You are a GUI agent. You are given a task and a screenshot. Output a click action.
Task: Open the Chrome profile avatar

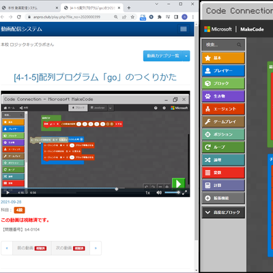click(184, 17)
